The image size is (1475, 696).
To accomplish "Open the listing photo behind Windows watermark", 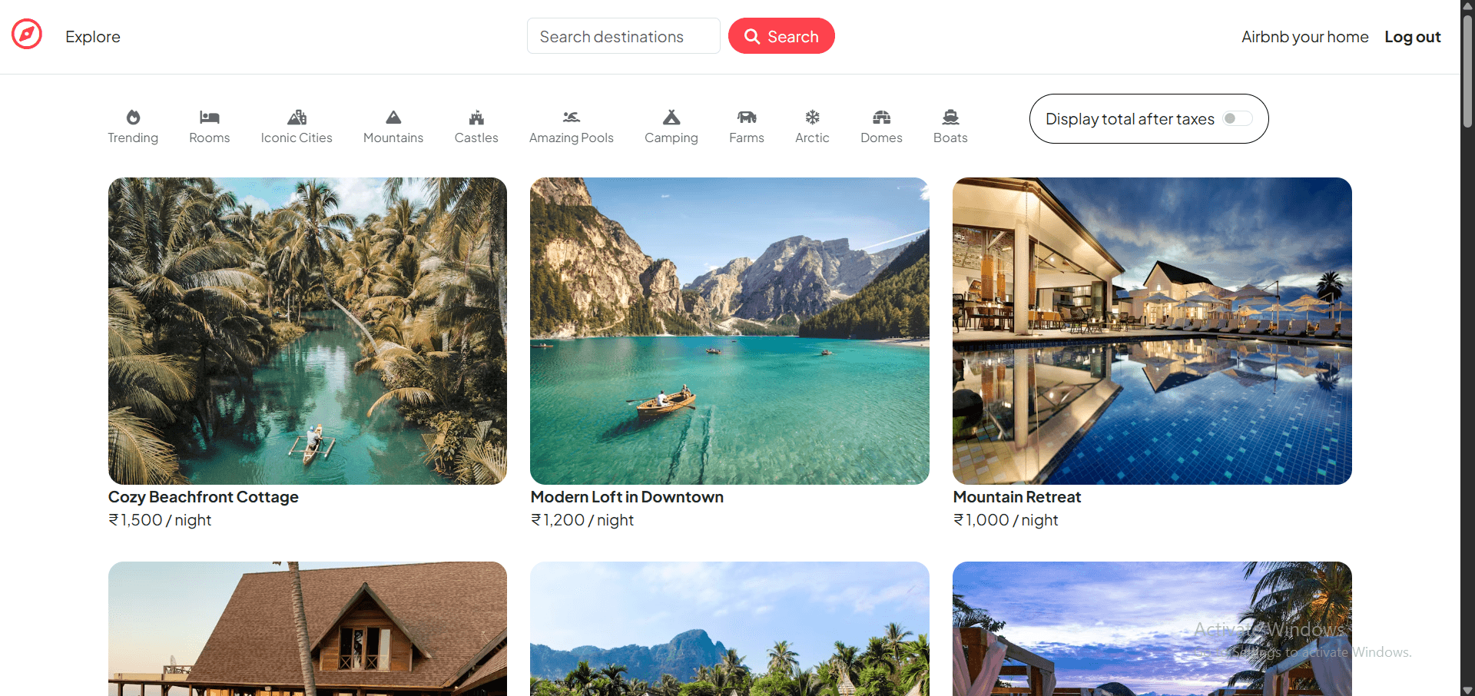I will coord(1152,628).
